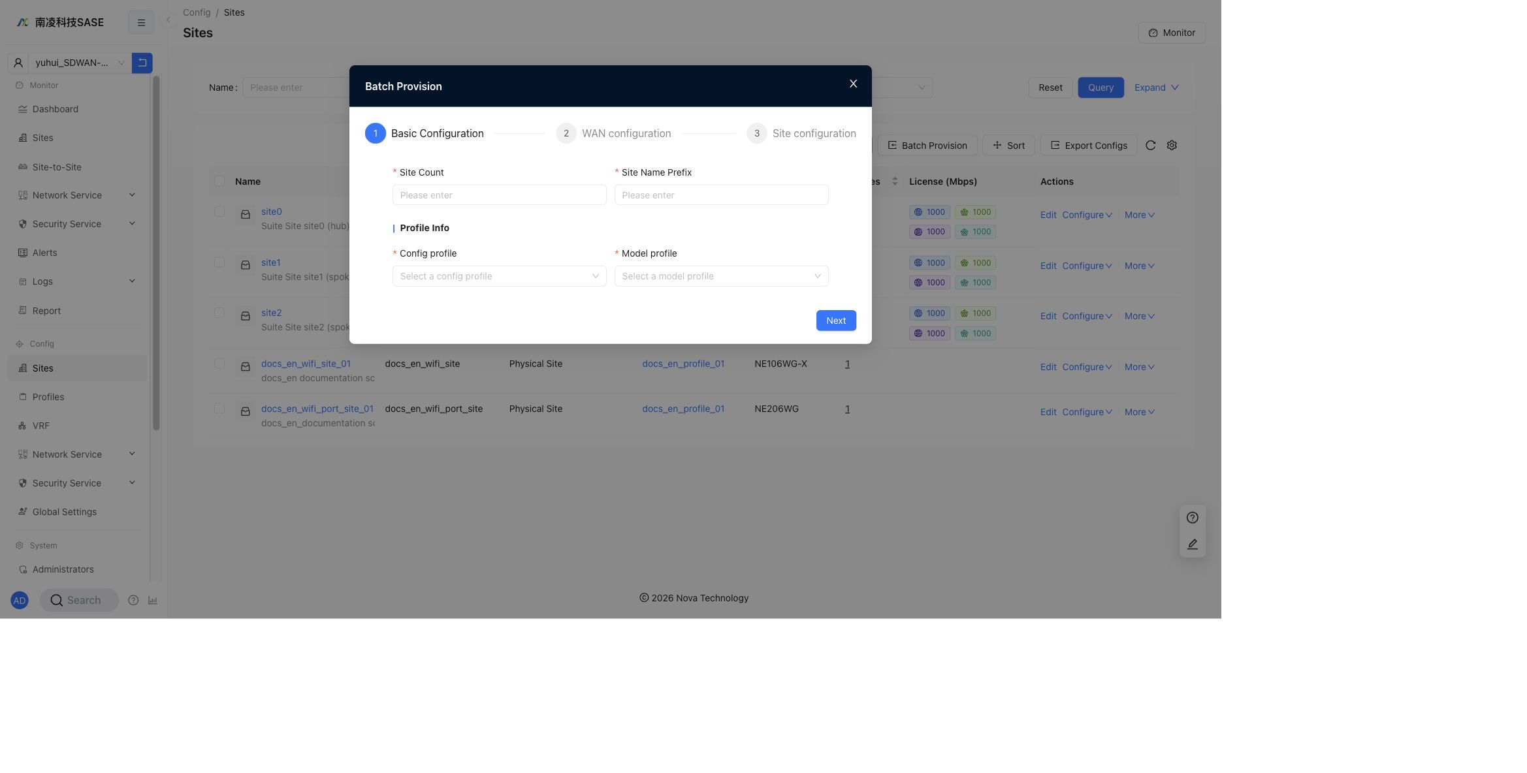Collapse the sidebar with the arrow handle
Image resolution: width=1527 pixels, height=773 pixels.
point(168,20)
